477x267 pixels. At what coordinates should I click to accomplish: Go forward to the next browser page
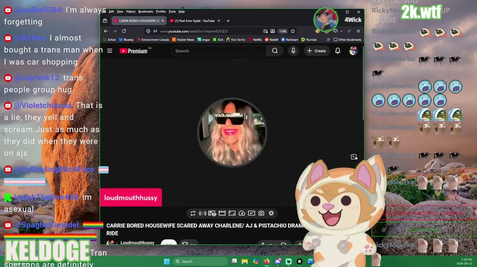[x=115, y=31]
